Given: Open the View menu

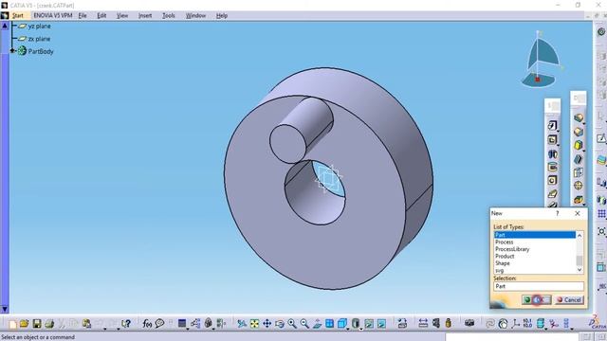Looking at the screenshot, I should pyautogui.click(x=122, y=15).
